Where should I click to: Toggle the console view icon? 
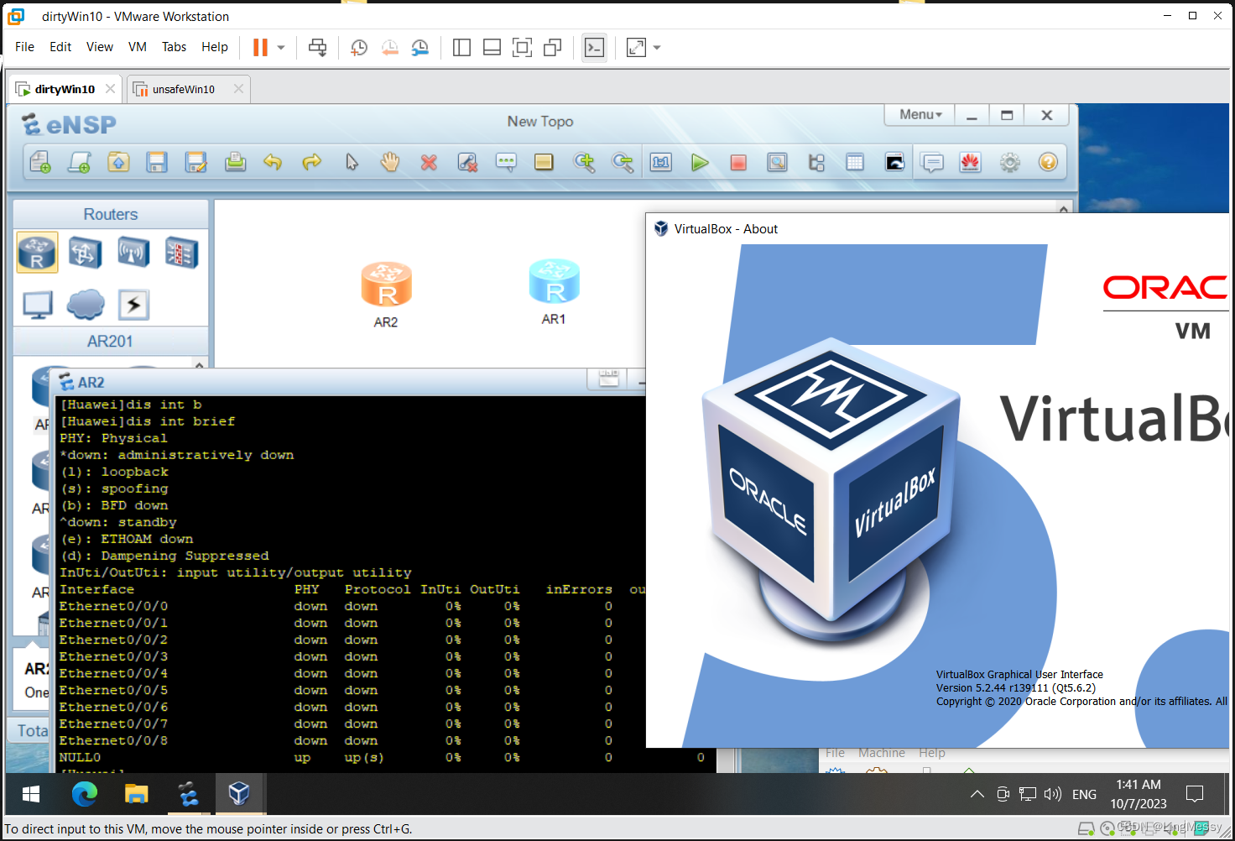[595, 48]
